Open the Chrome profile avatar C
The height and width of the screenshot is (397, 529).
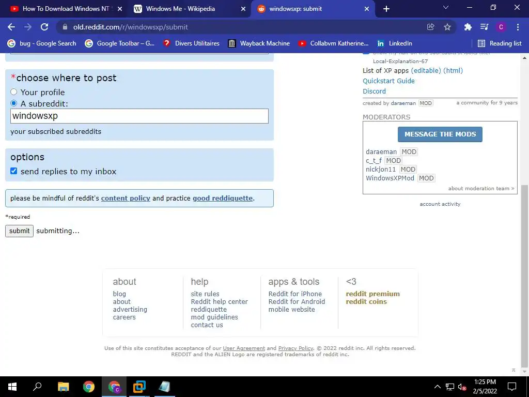501,27
